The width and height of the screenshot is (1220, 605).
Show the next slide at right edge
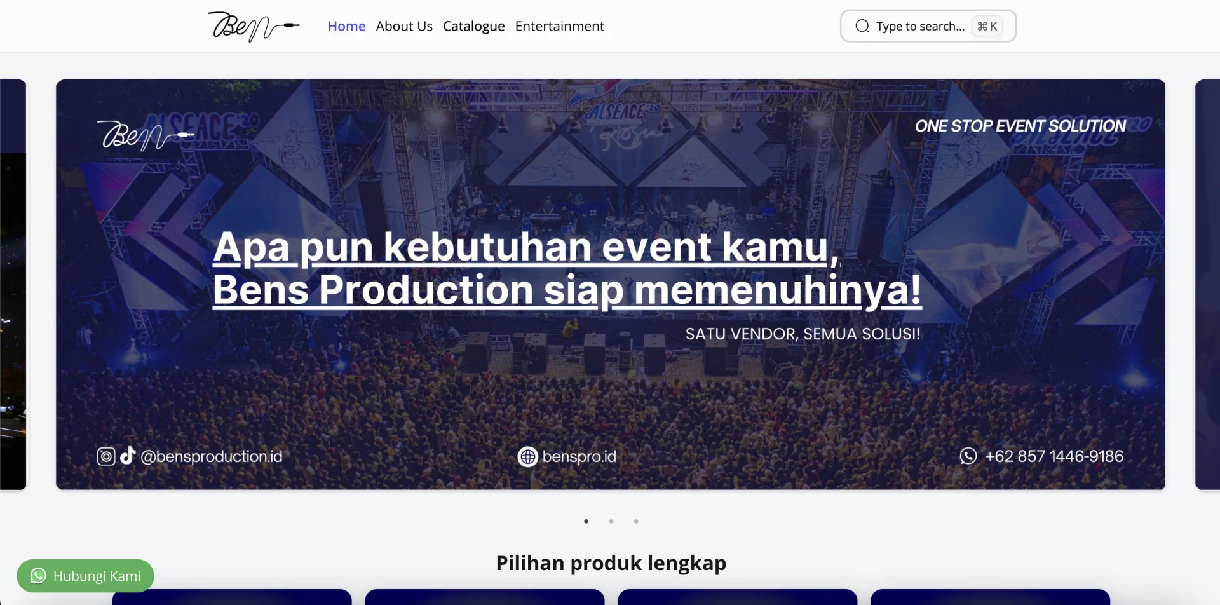(x=1207, y=284)
